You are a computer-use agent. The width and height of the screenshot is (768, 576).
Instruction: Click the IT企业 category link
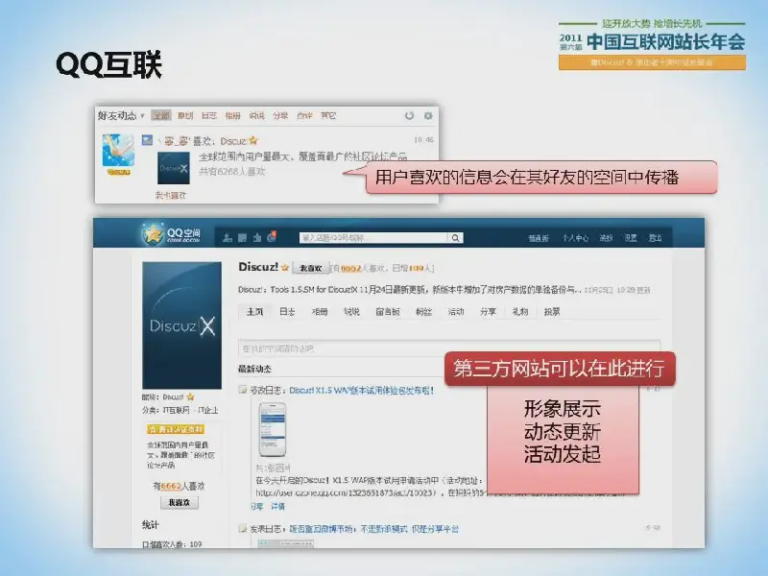(x=208, y=410)
